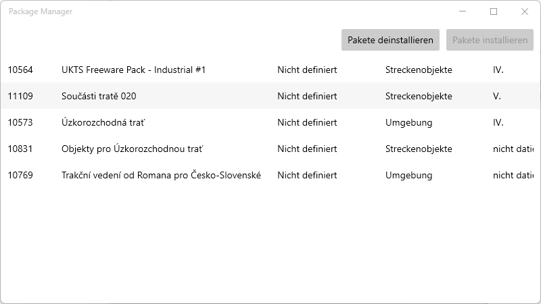541x304 pixels.
Task: Click package ID 10769
Action: point(20,175)
